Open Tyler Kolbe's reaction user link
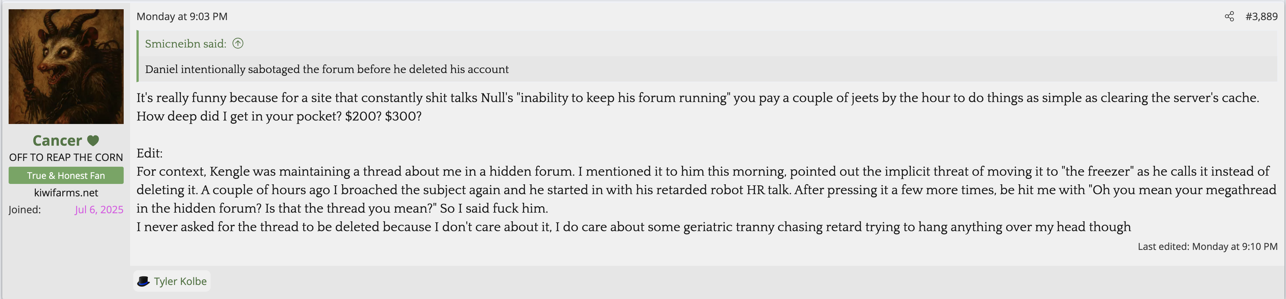 pyautogui.click(x=180, y=281)
